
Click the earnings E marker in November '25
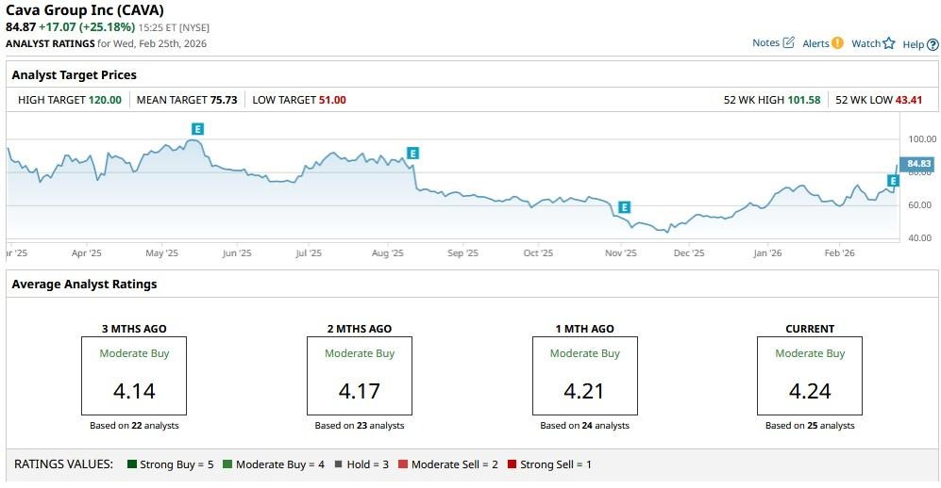click(624, 206)
